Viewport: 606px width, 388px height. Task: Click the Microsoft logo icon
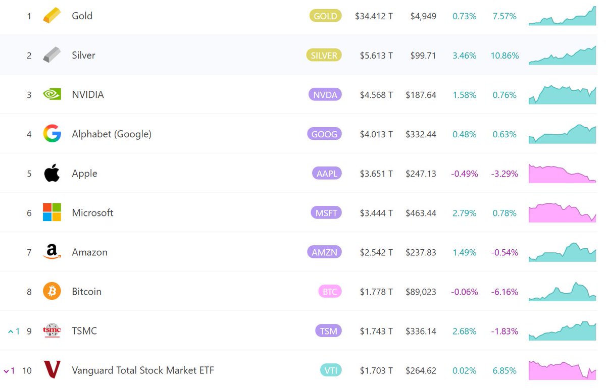tap(52, 212)
